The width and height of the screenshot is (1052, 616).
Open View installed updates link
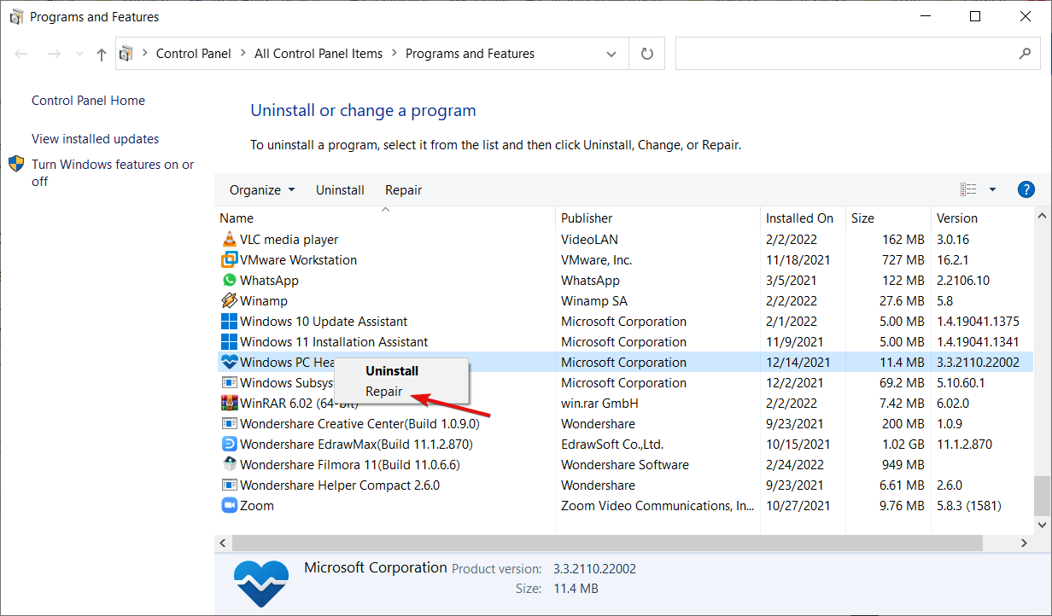point(96,139)
